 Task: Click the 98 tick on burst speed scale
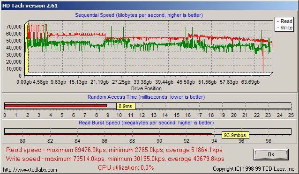coord(269,141)
